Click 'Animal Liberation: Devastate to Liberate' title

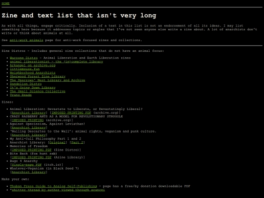76,109
